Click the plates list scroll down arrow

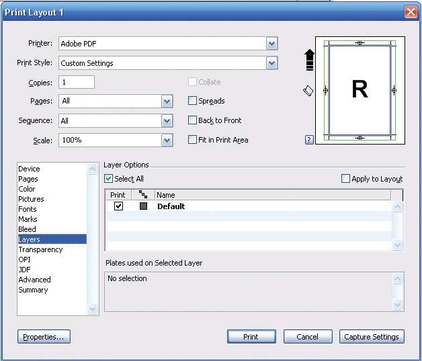point(398,305)
